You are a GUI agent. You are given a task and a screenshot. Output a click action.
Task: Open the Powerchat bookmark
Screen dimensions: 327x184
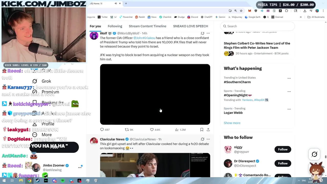pos(126,17)
